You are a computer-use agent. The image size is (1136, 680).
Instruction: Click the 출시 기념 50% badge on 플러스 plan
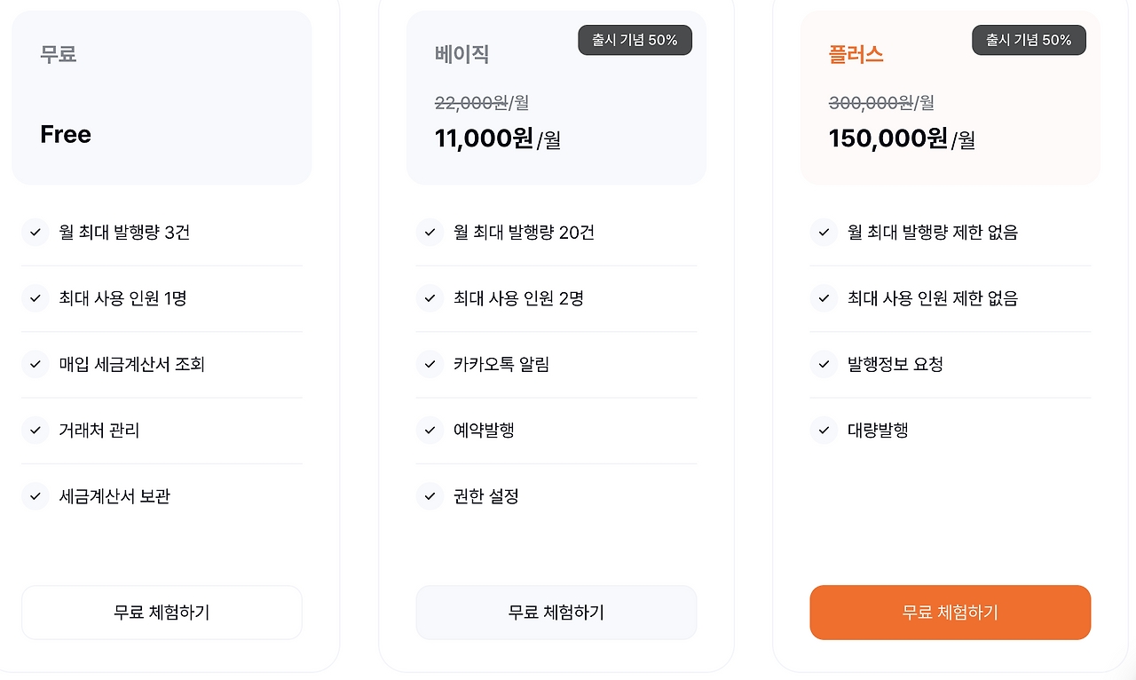pos(1029,39)
